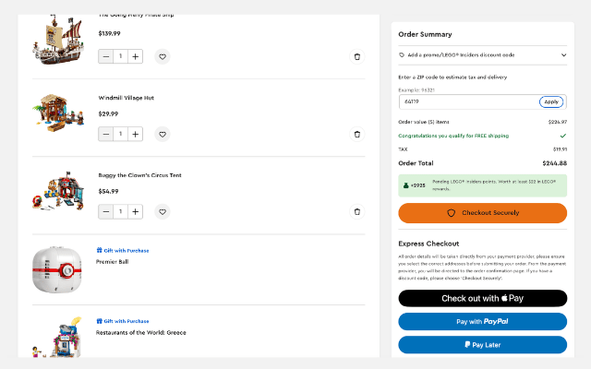This screenshot has height=369, width=591.
Task: Click the Premier Ball gift image
Action: 57,269
